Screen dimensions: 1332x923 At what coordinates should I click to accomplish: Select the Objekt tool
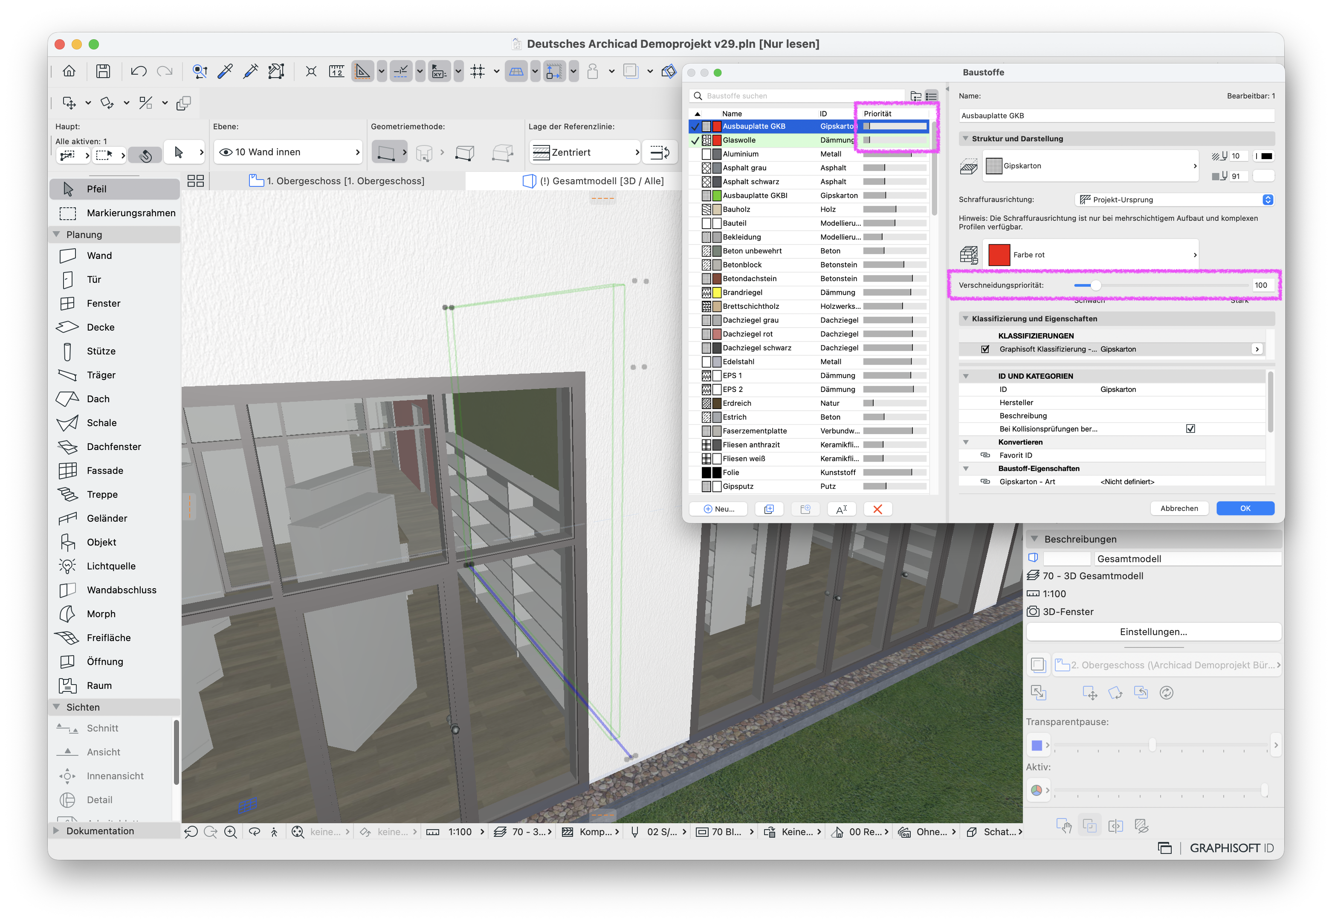(114, 543)
